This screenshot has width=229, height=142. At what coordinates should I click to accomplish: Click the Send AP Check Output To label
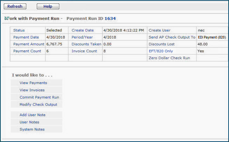pyautogui.click(x=172, y=37)
